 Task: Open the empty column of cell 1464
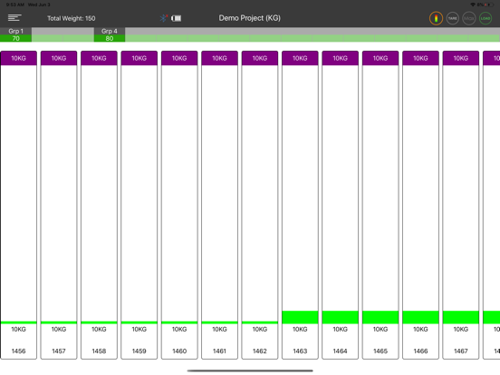(340, 188)
